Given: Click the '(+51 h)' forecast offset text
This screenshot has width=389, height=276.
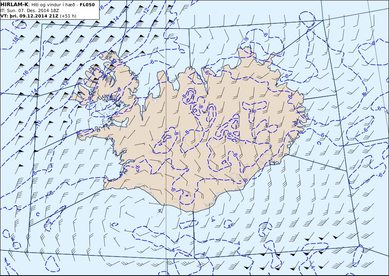Looking at the screenshot, I should pyautogui.click(x=68, y=16).
